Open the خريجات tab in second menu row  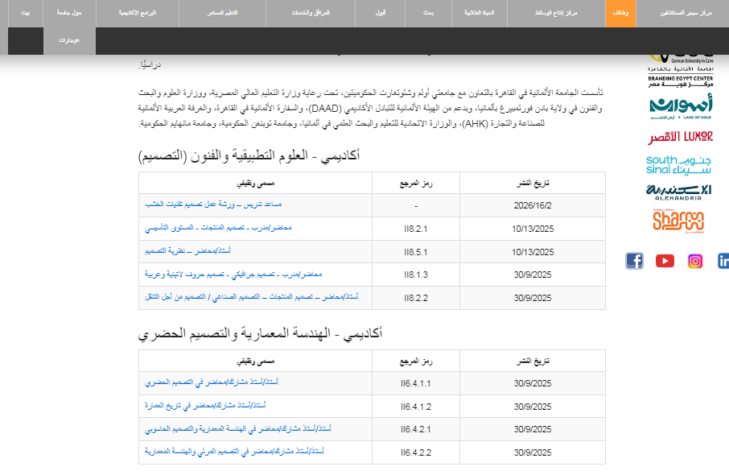pos(69,40)
